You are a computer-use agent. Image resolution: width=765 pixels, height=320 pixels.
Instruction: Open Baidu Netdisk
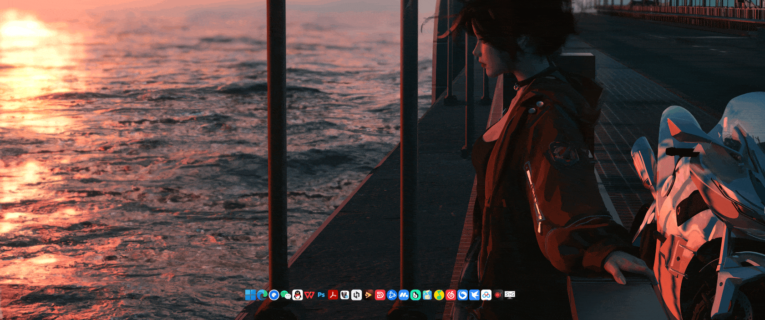coord(486,295)
